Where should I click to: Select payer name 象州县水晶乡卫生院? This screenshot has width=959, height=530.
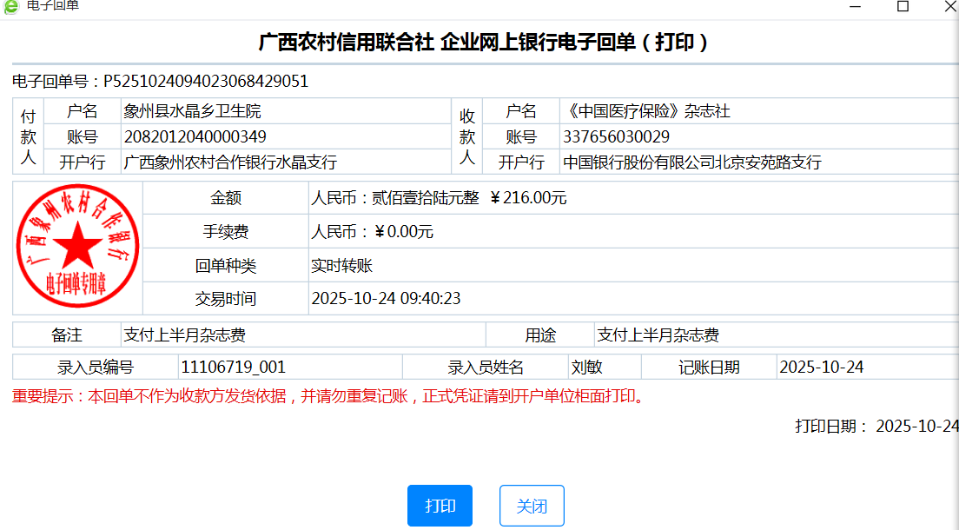click(x=192, y=111)
